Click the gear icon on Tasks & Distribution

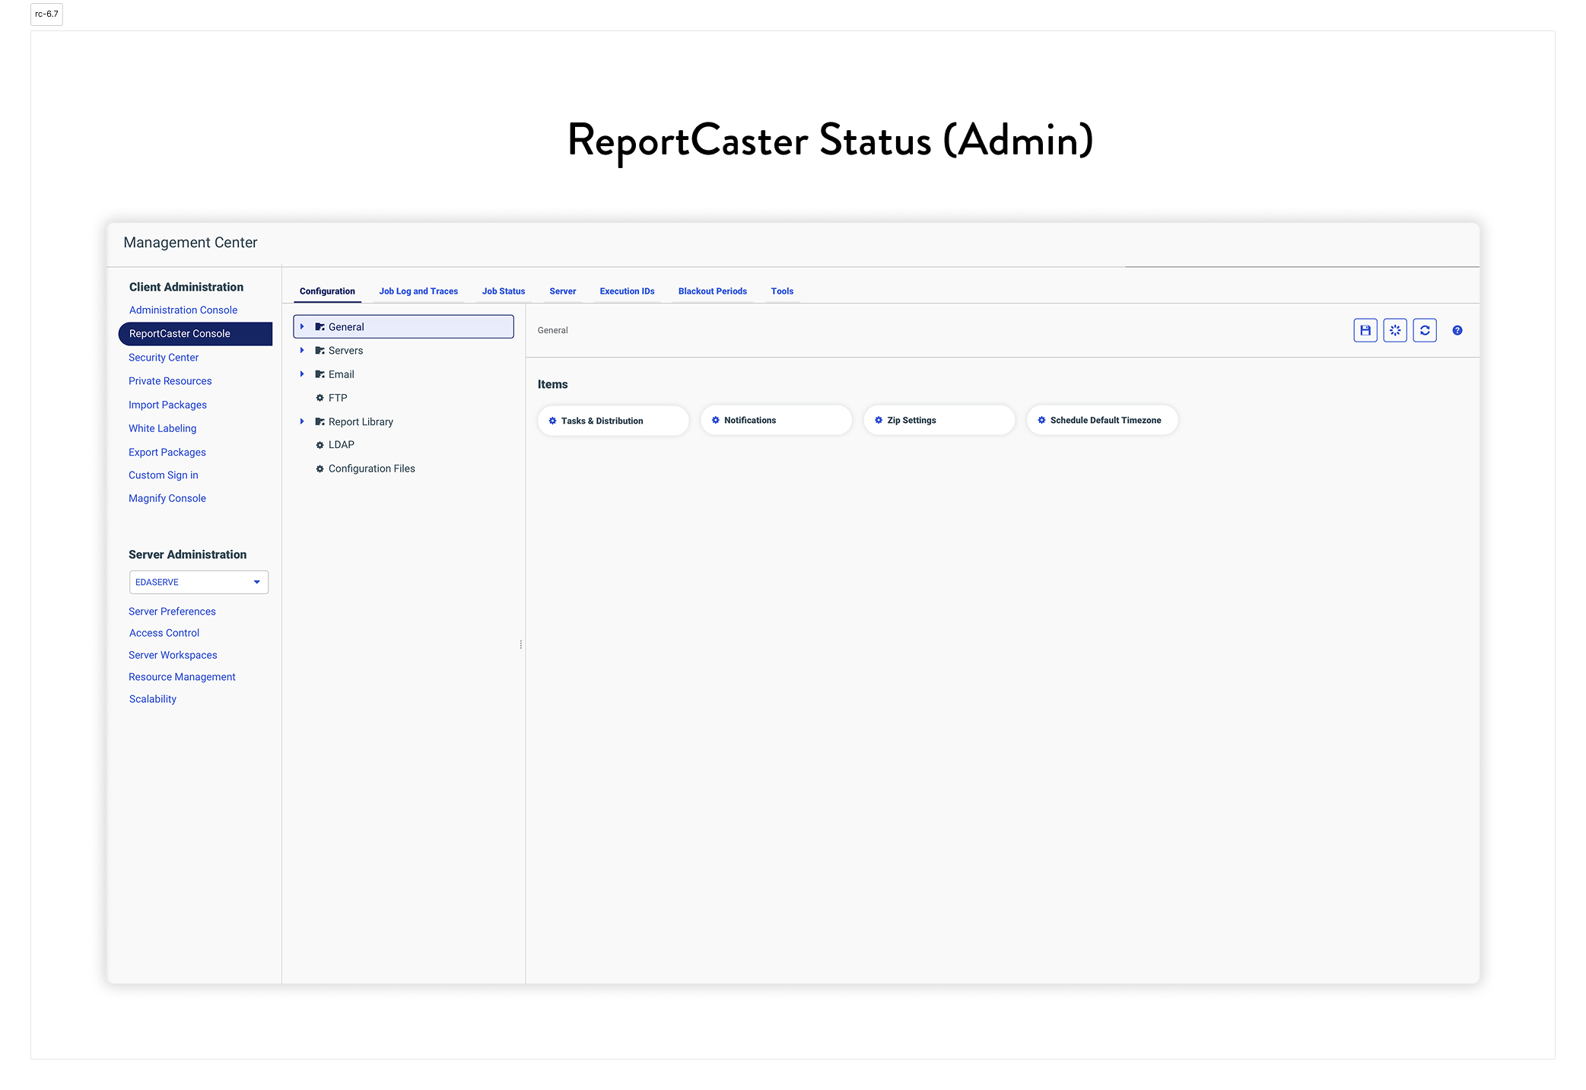pos(552,421)
